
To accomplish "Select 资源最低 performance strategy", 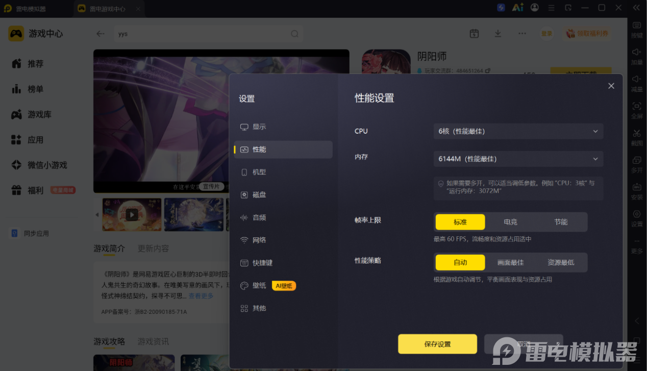I will pyautogui.click(x=561, y=262).
